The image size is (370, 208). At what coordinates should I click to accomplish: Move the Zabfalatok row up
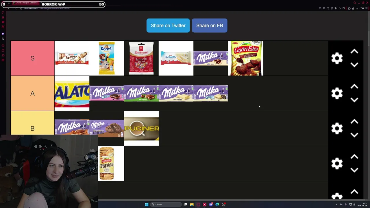pos(354,157)
